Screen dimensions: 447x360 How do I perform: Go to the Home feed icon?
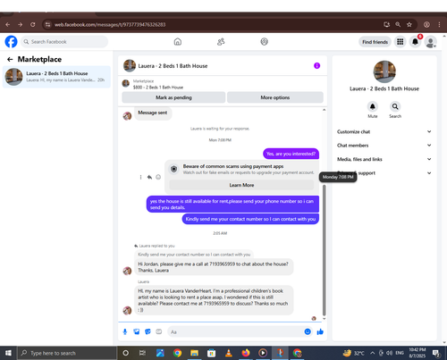click(178, 42)
